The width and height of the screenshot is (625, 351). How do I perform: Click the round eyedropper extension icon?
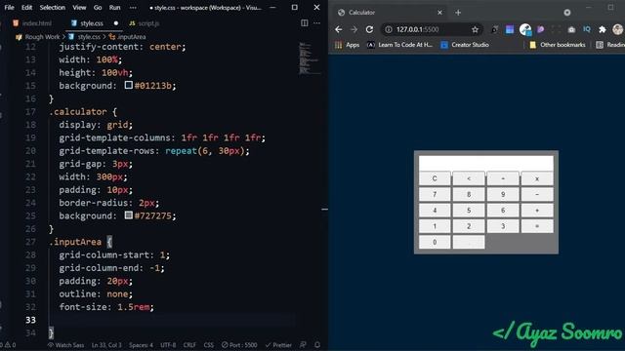click(x=525, y=29)
